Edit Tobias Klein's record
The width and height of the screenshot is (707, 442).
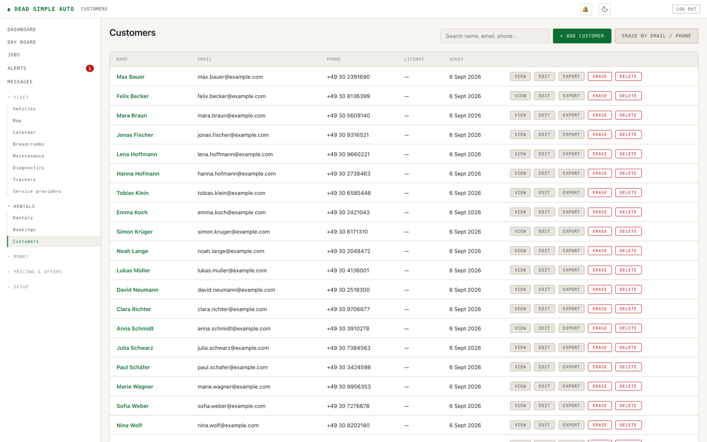tap(544, 192)
